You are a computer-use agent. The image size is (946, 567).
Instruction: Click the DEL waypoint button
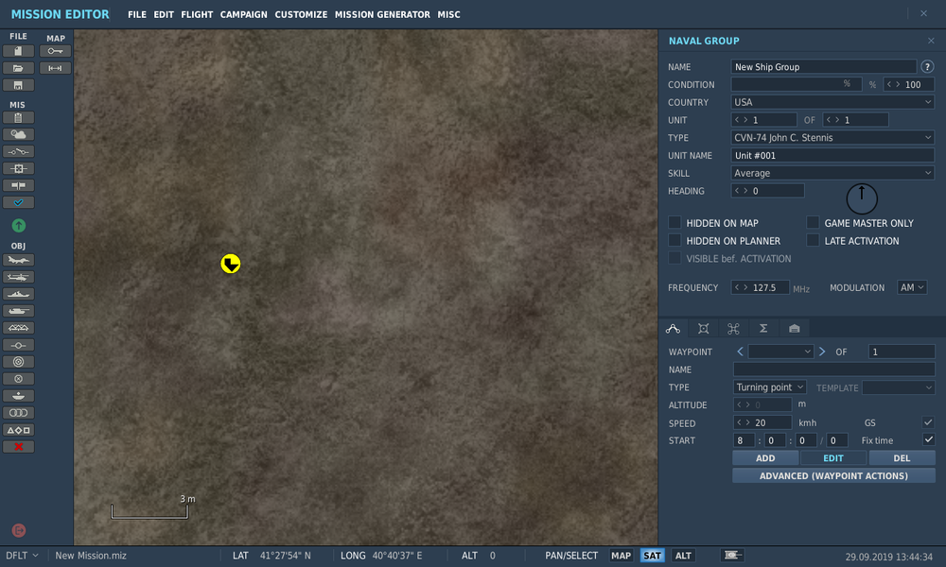(x=902, y=458)
